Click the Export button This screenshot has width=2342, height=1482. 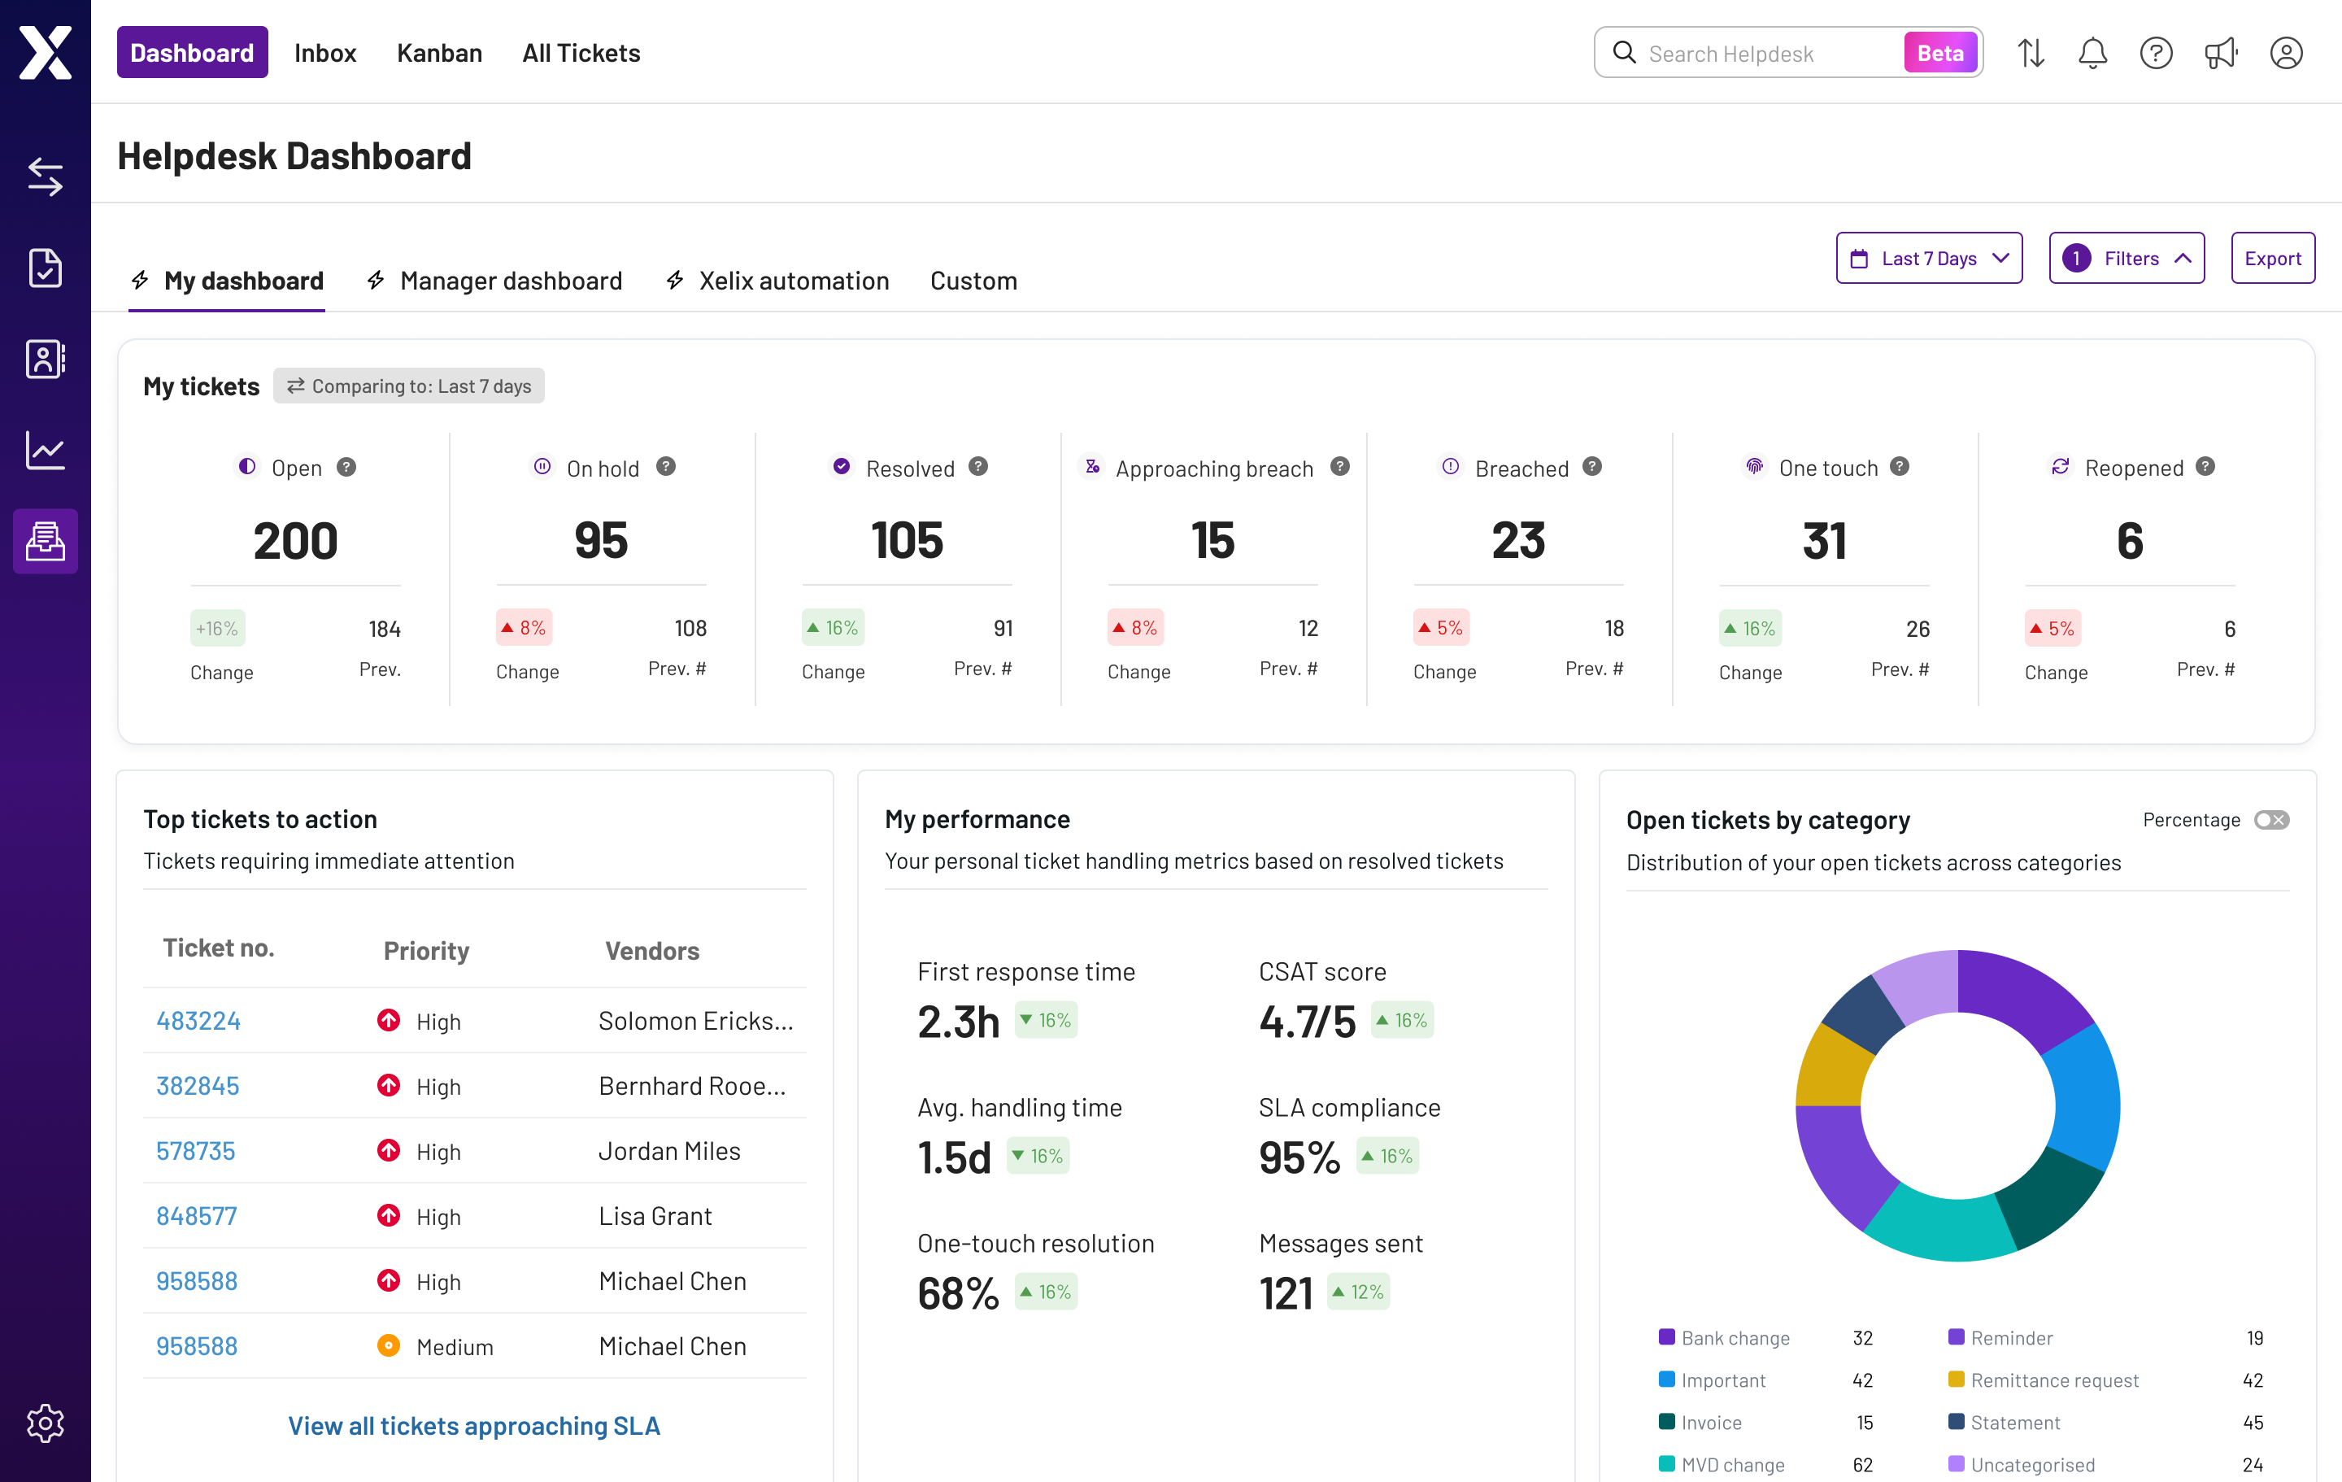(2272, 258)
